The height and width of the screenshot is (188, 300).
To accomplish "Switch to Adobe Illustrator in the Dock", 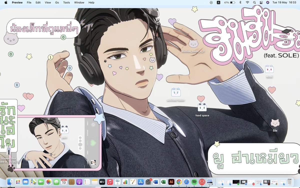I will 171,182.
